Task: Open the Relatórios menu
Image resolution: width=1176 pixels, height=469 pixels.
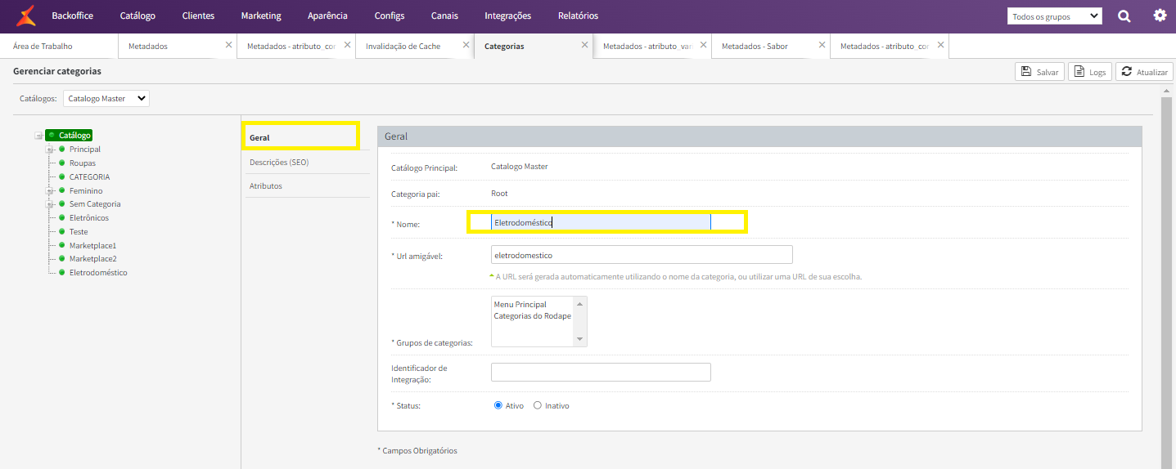Action: click(578, 16)
